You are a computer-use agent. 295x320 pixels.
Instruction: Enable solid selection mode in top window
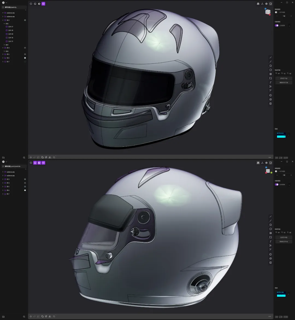[x=43, y=4]
